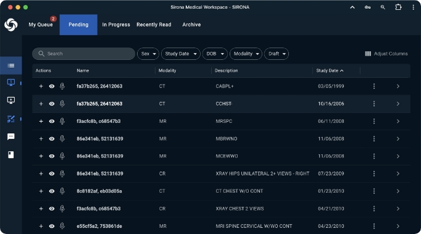Select patient name 8c8182af, eb03d05a
This screenshot has width=421, height=234.
99,191
